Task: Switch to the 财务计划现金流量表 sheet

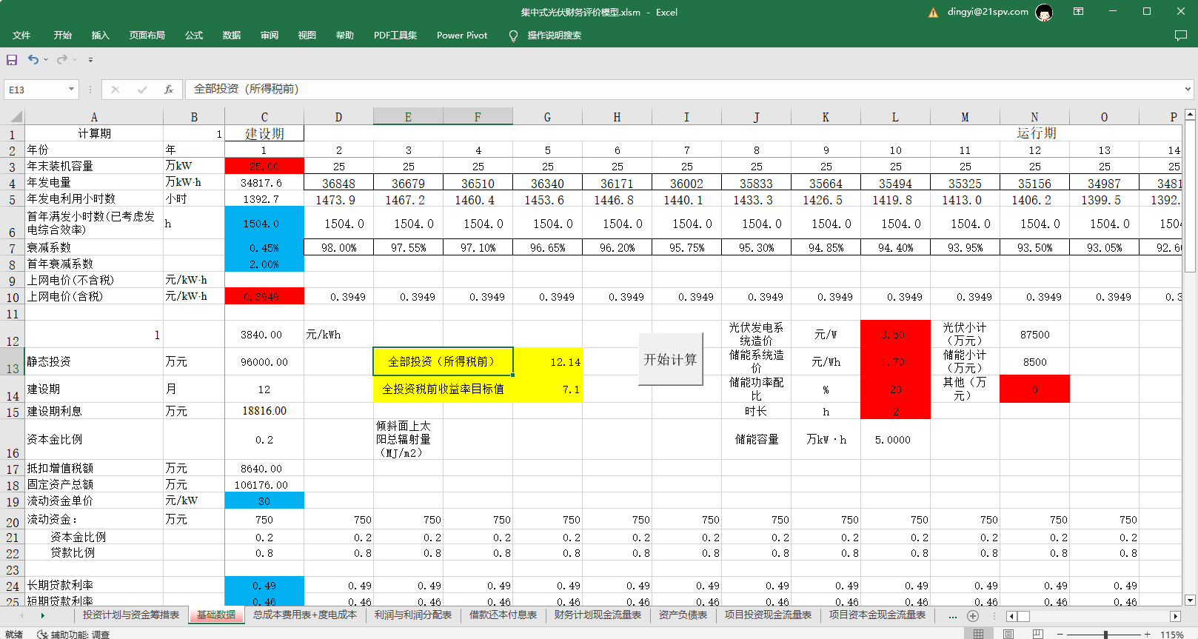Action: pos(598,615)
